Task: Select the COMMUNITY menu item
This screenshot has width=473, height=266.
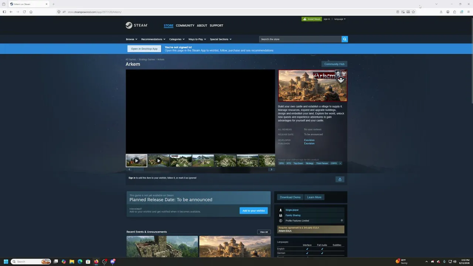Action: coord(185,25)
